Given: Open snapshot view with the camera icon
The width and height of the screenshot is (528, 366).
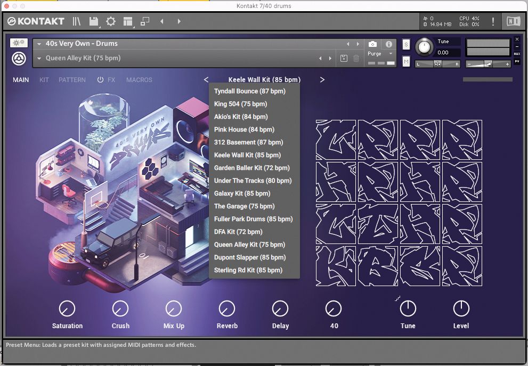Looking at the screenshot, I should pos(372,44).
